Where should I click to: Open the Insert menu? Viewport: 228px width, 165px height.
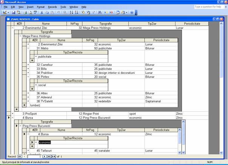coord(30,7)
